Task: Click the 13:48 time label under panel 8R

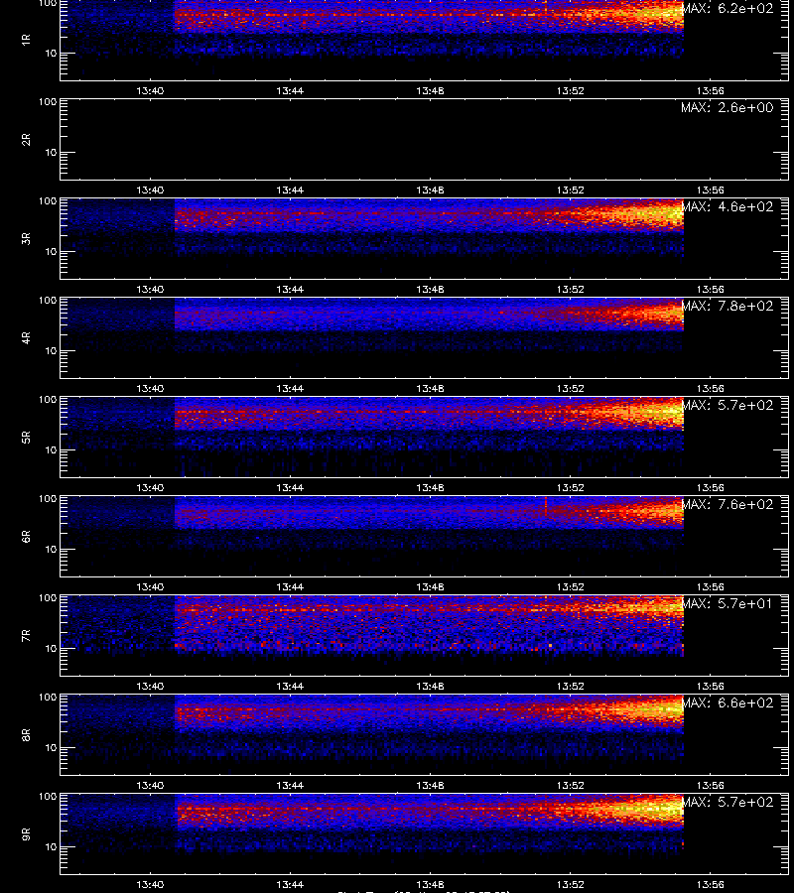Action: (x=430, y=786)
